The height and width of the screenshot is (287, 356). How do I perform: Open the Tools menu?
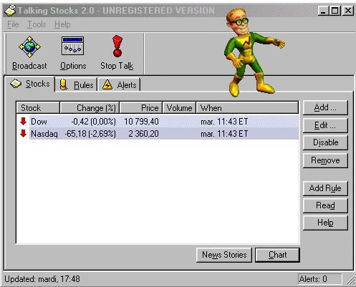click(x=37, y=24)
